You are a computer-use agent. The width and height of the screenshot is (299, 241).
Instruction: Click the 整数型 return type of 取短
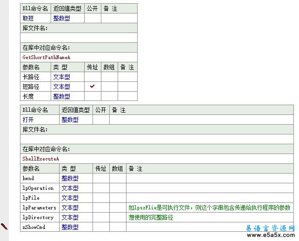pos(61,18)
